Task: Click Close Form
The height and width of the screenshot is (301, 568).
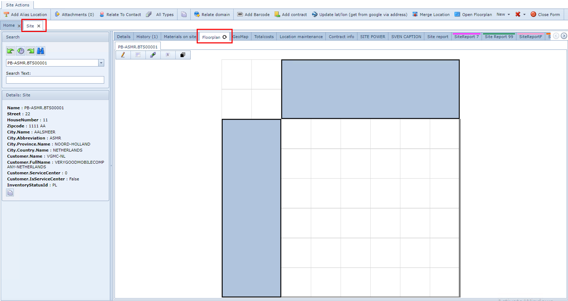Action: (x=545, y=15)
